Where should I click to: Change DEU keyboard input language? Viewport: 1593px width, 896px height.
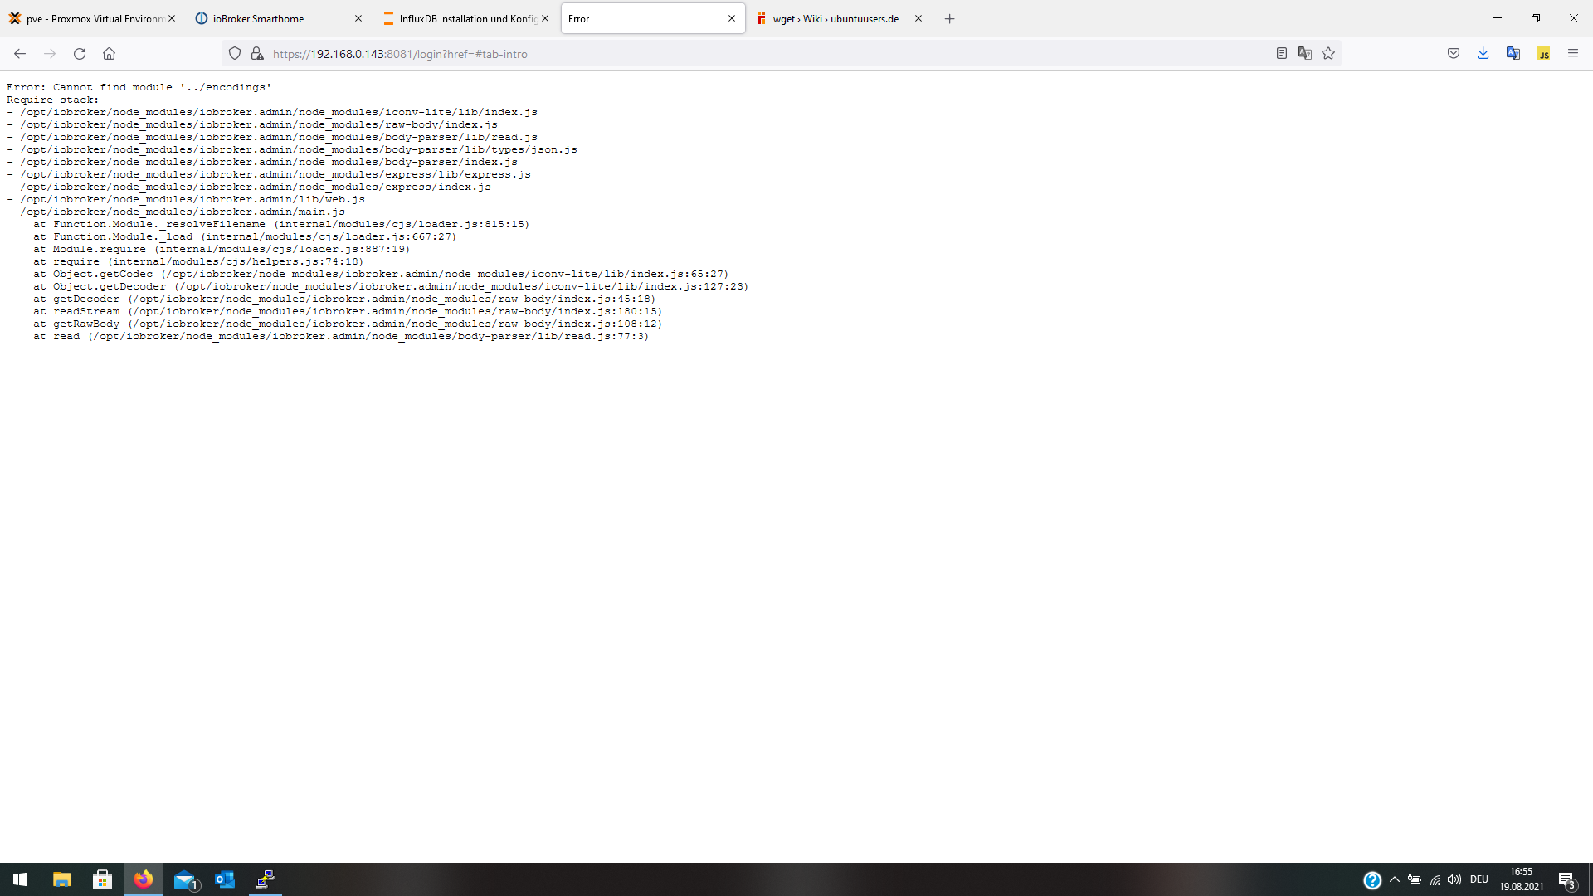click(1479, 879)
